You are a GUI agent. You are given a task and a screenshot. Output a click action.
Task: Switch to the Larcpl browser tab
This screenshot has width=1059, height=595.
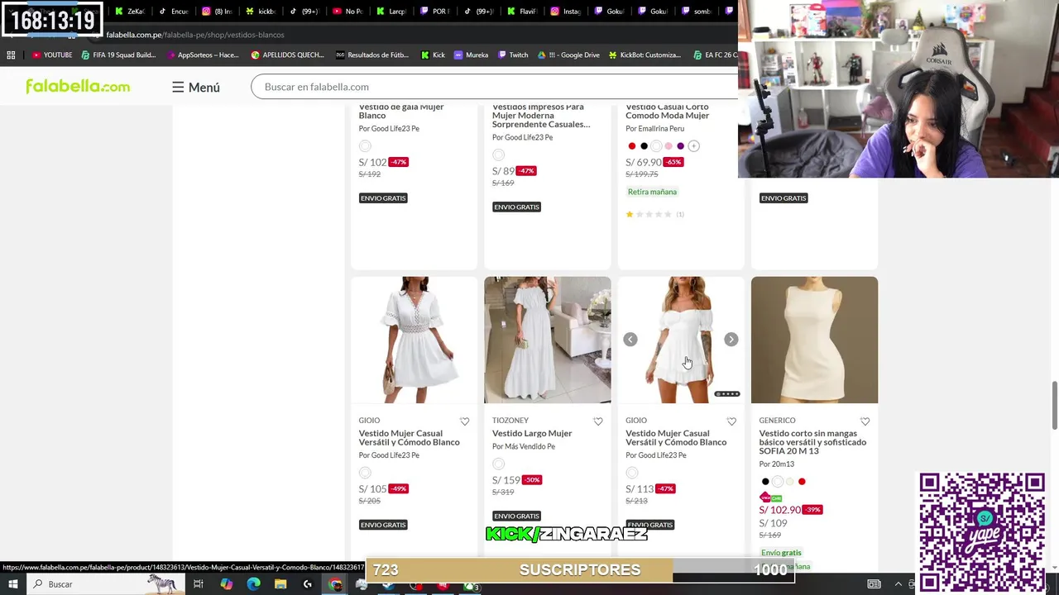click(391, 12)
